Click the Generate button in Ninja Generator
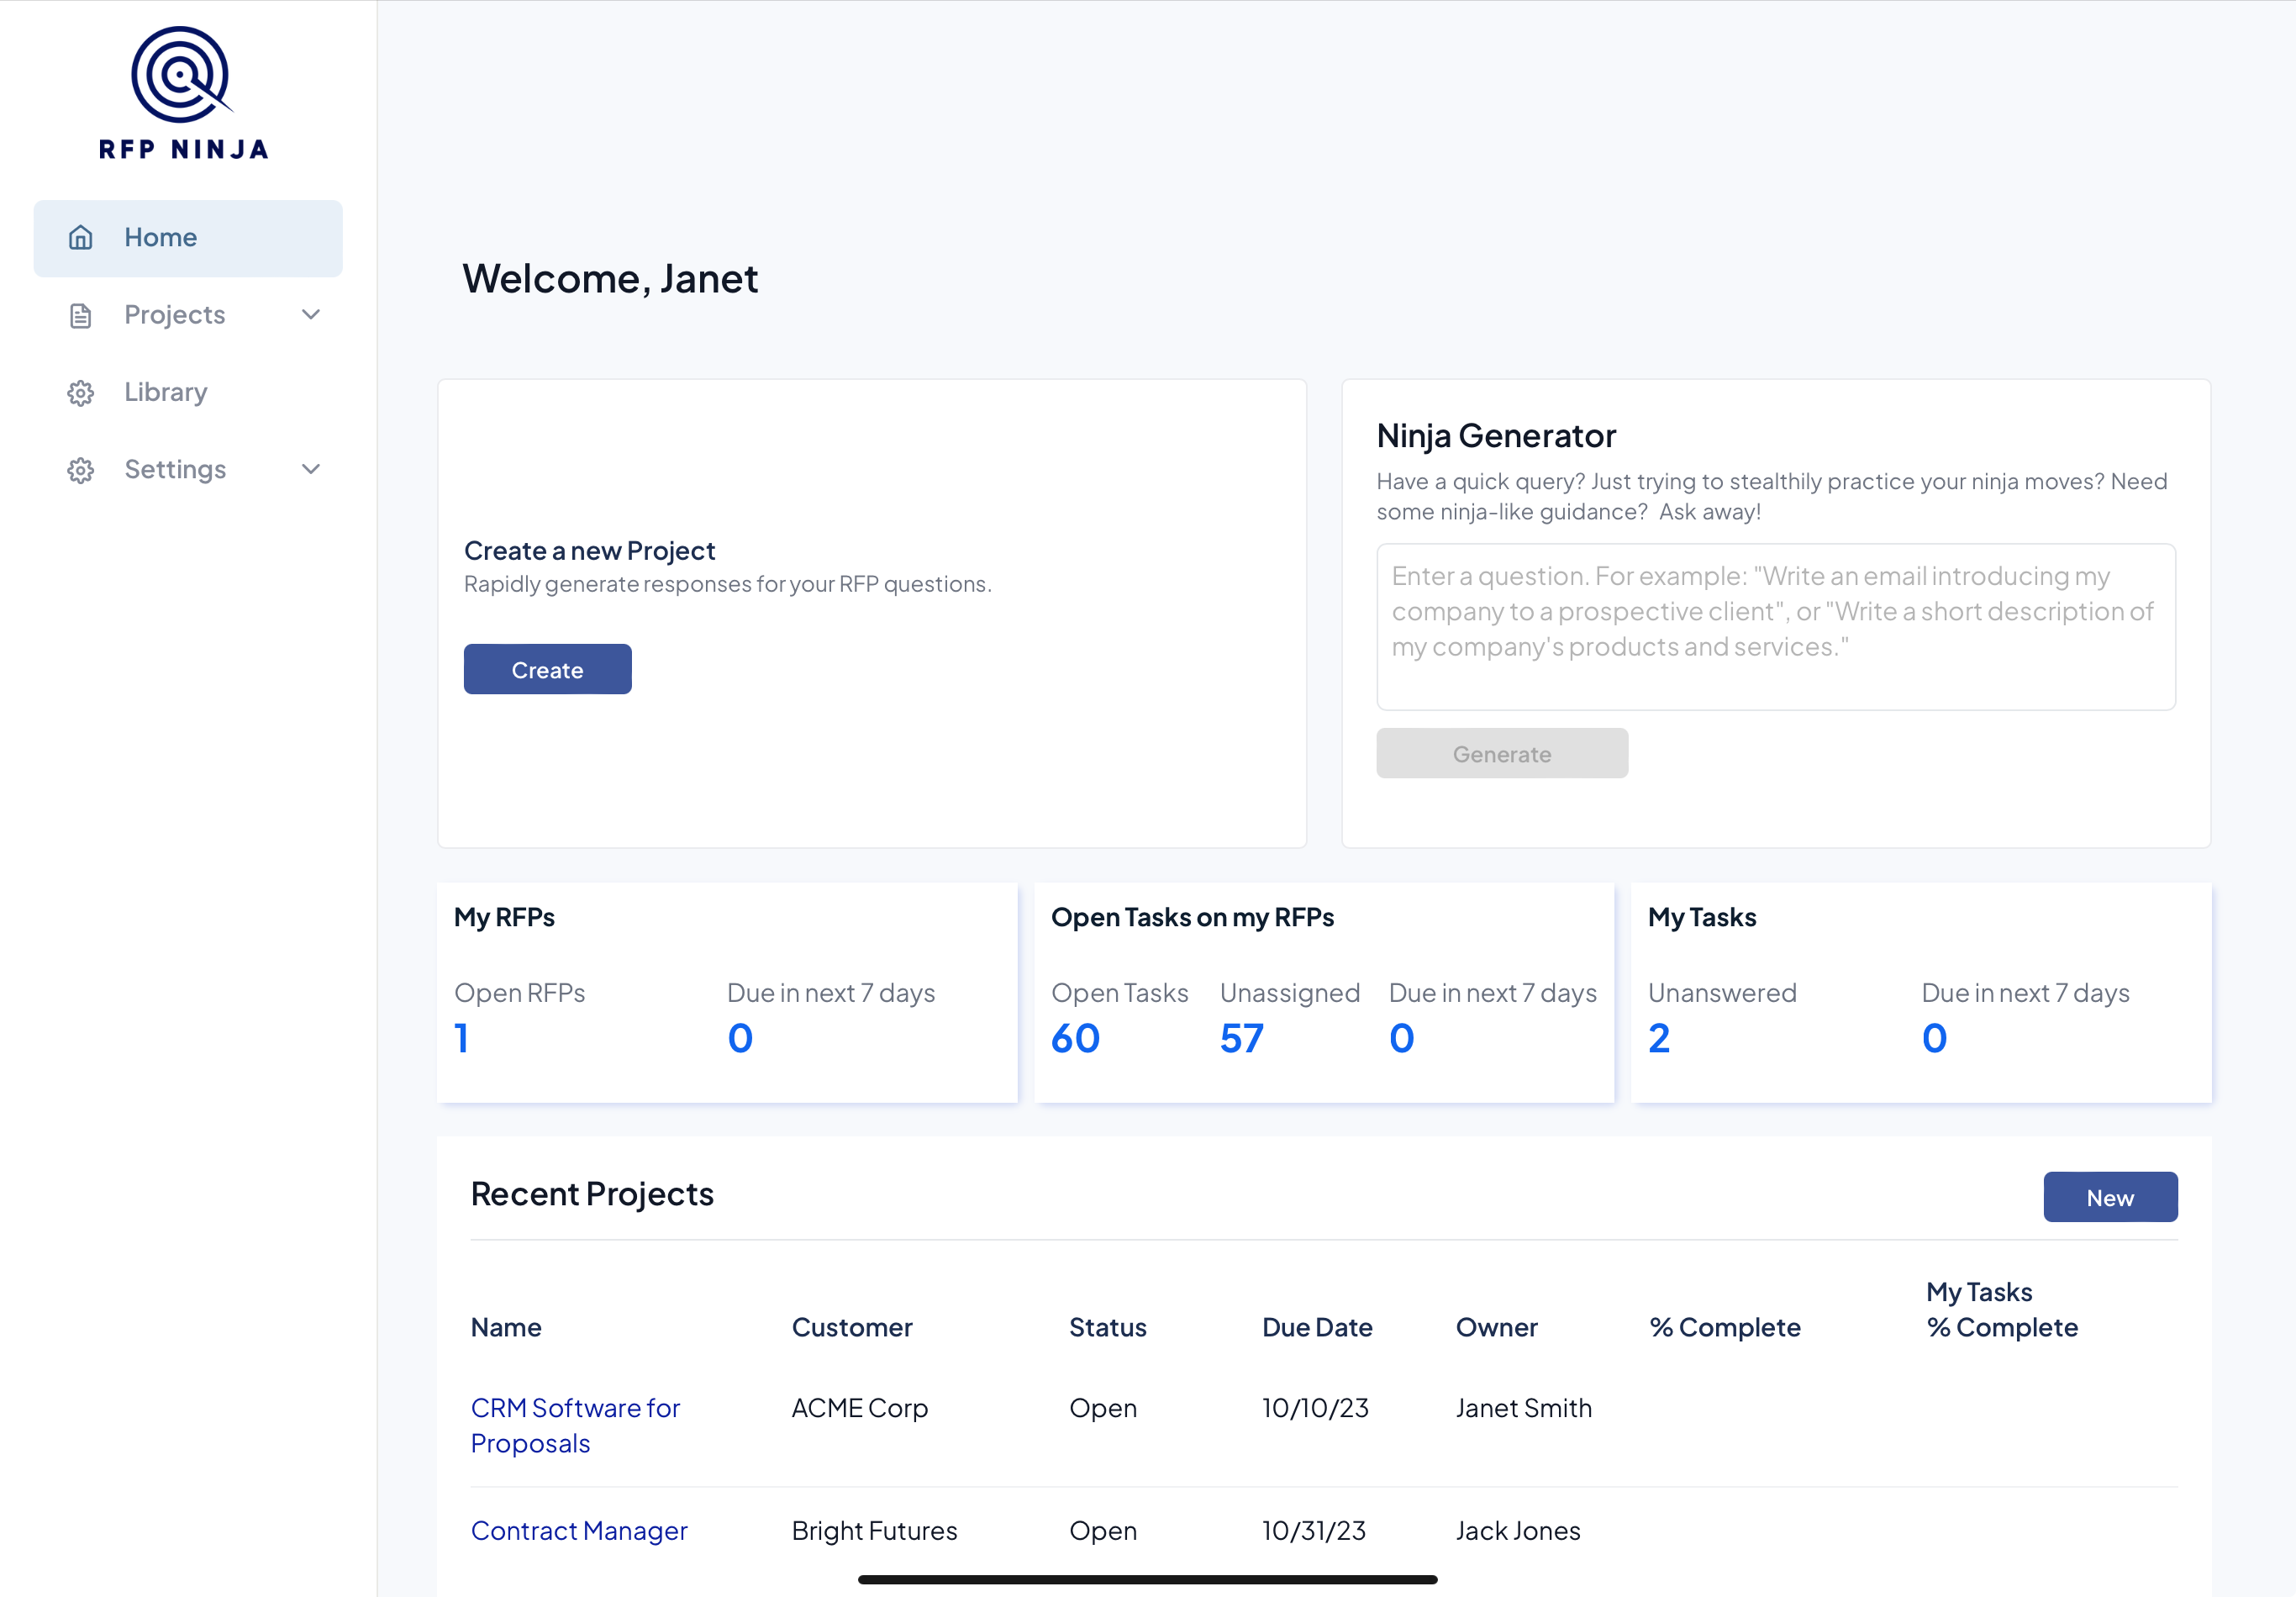Image resolution: width=2296 pixels, height=1597 pixels. [1501, 753]
